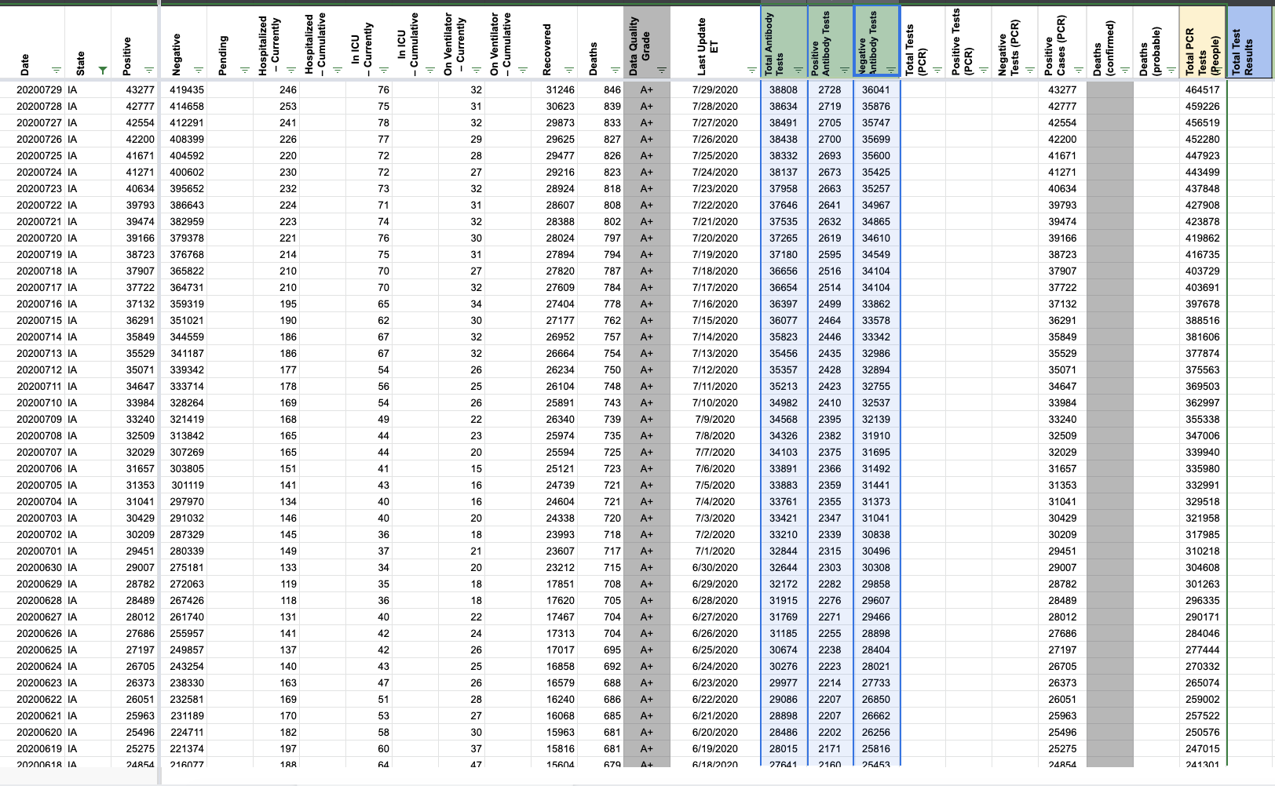
Task: Open the Recovered column filter icon
Action: [x=569, y=70]
